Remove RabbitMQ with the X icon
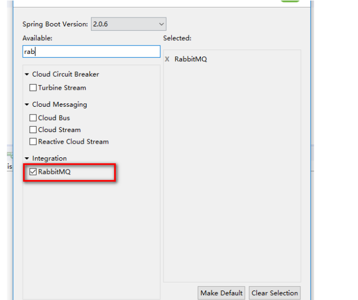The image size is (358, 300). tap(167, 59)
